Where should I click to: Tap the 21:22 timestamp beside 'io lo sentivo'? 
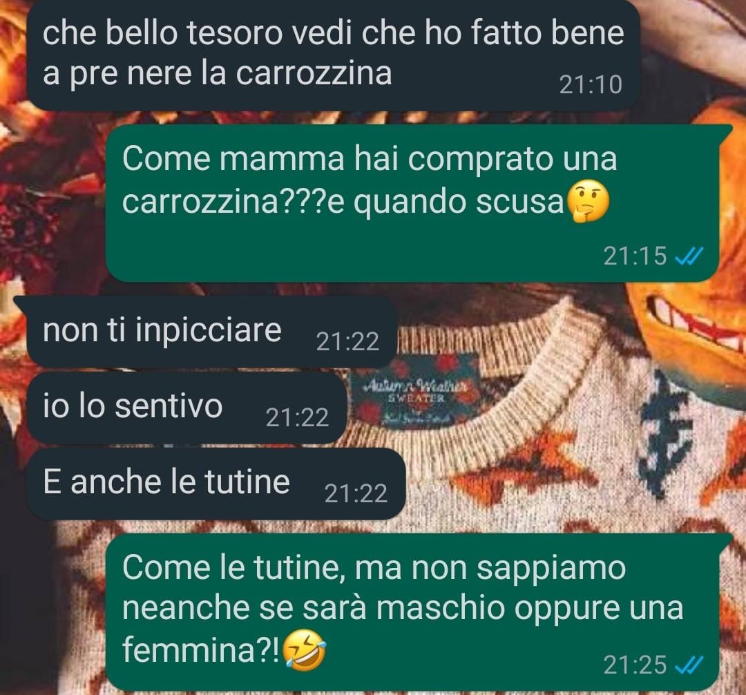(297, 418)
